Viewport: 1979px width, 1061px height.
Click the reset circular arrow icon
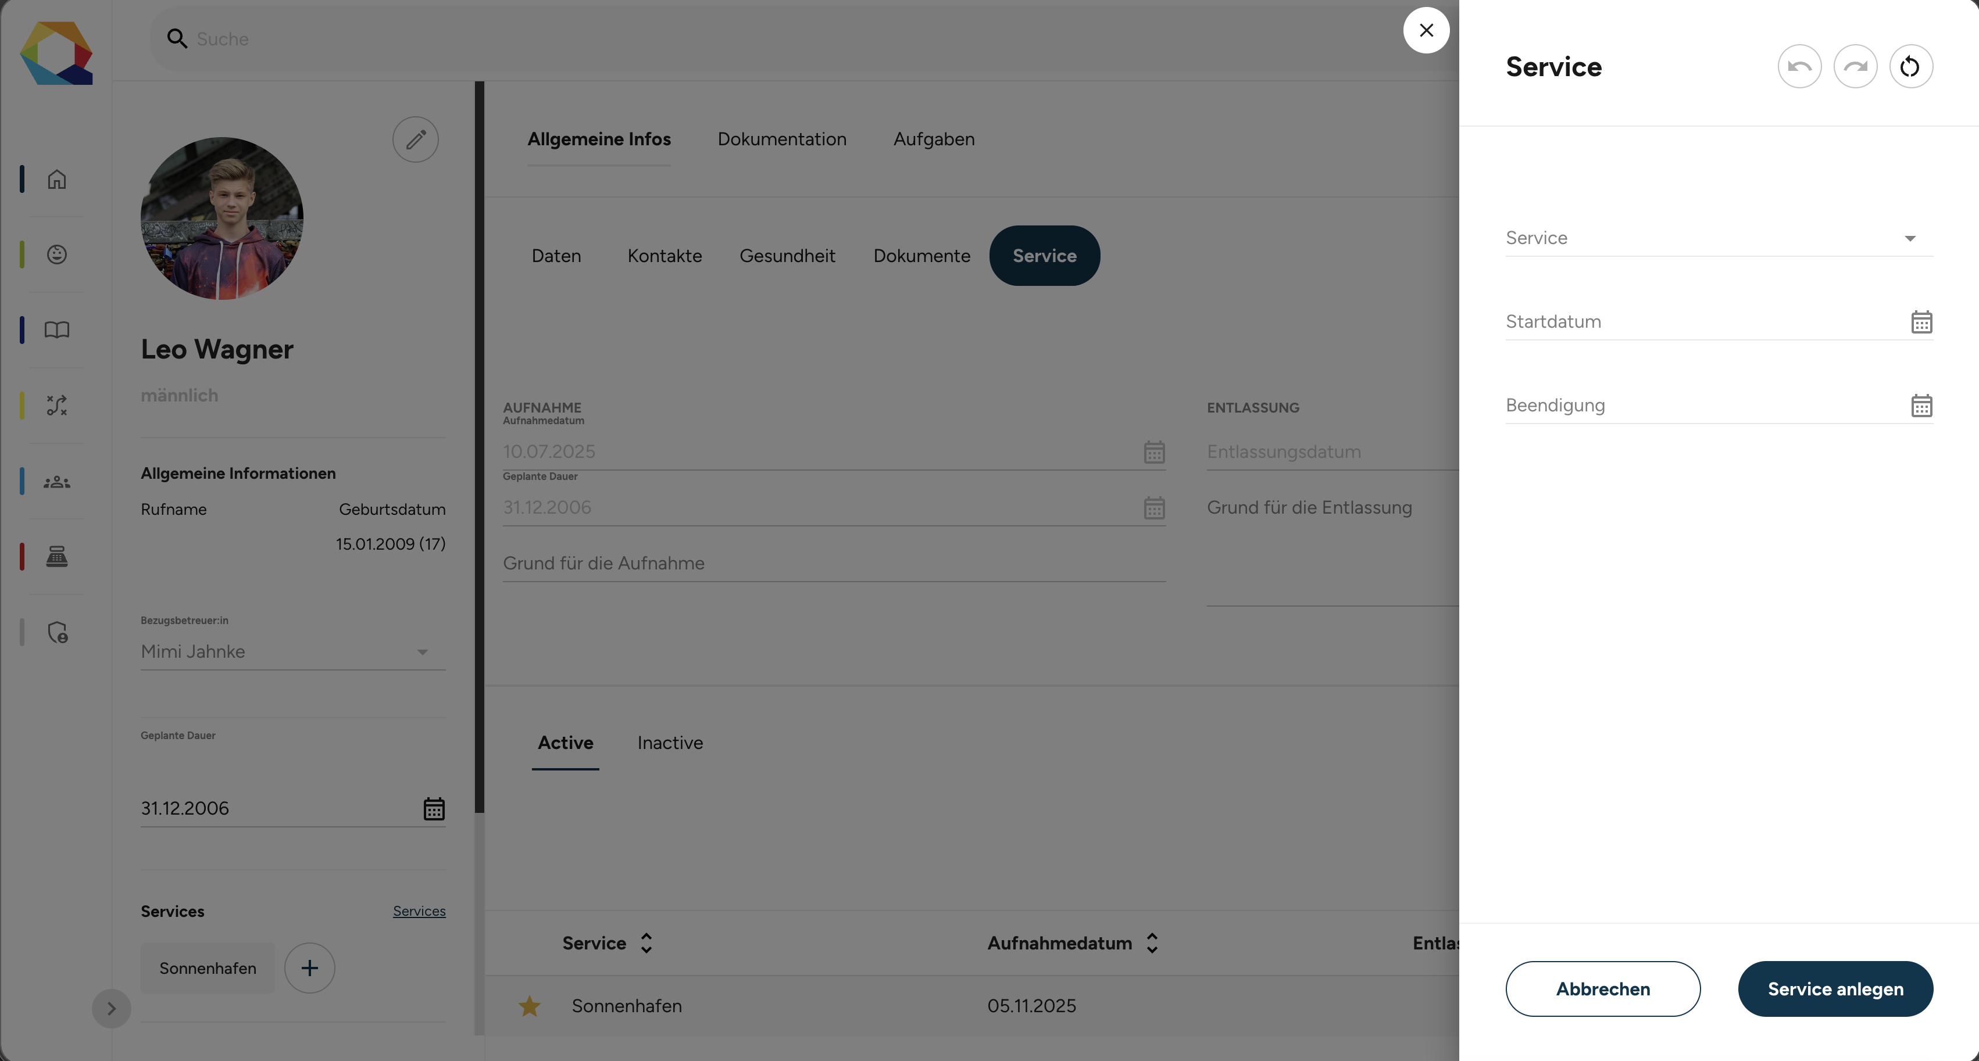tap(1910, 67)
